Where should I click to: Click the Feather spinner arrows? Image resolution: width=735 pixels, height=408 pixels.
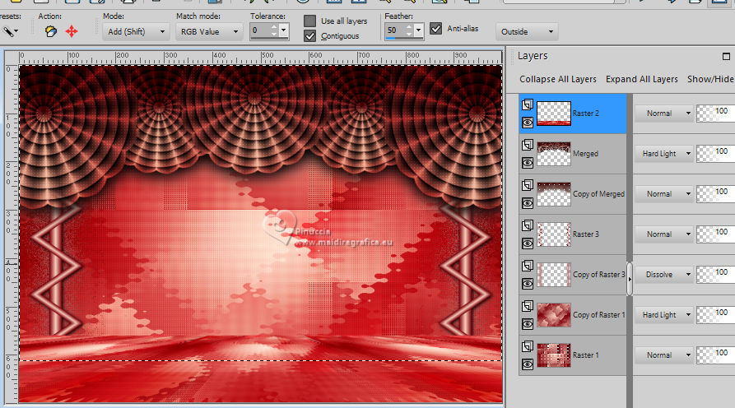click(409, 31)
